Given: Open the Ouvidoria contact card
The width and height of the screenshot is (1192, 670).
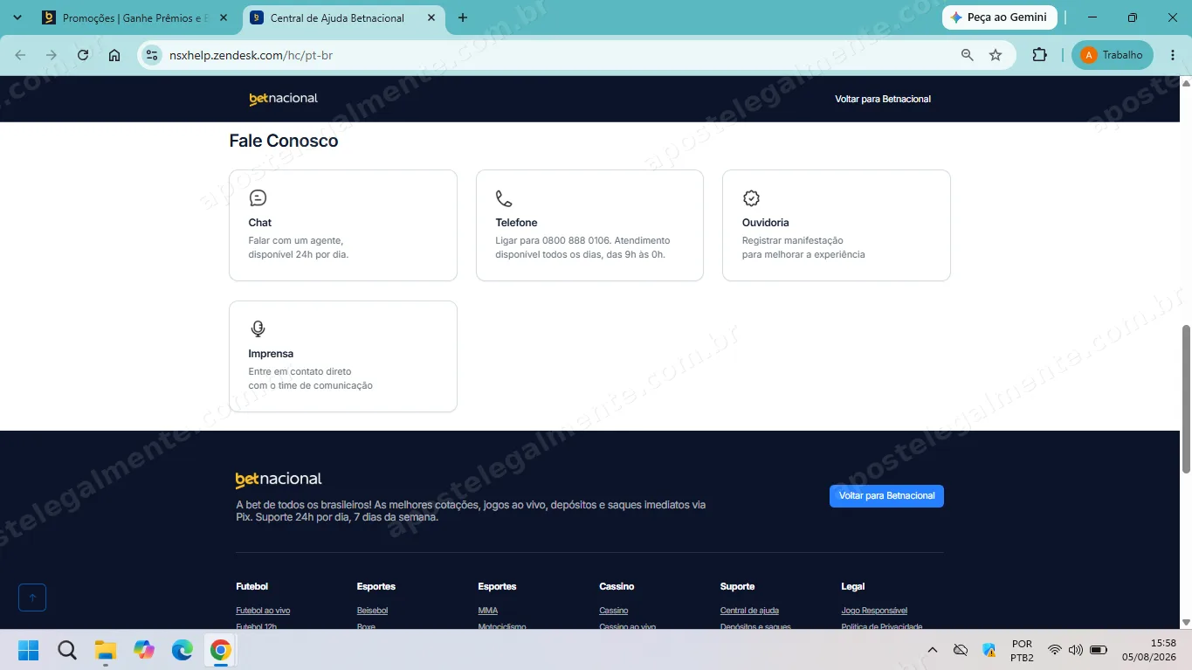Looking at the screenshot, I should [837, 225].
